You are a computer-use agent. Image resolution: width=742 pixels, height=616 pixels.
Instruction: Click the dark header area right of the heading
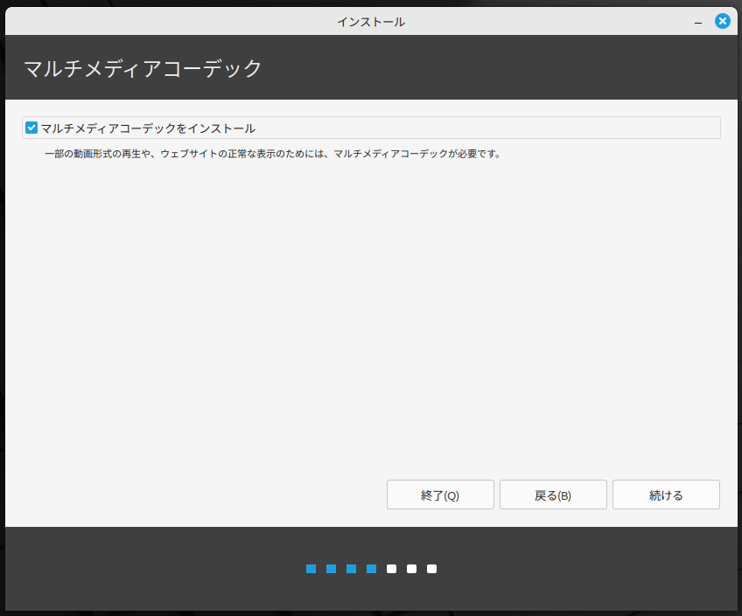(x=525, y=68)
